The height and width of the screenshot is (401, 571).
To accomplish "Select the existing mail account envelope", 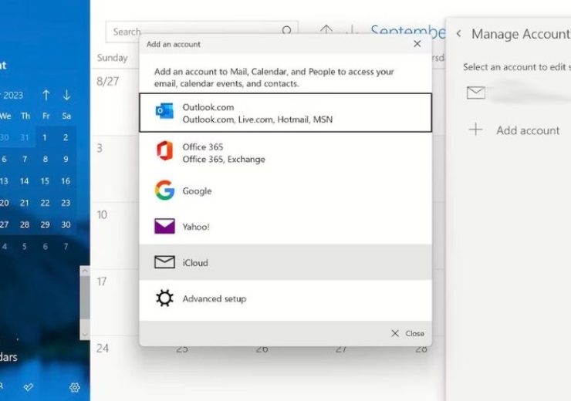I will [476, 93].
